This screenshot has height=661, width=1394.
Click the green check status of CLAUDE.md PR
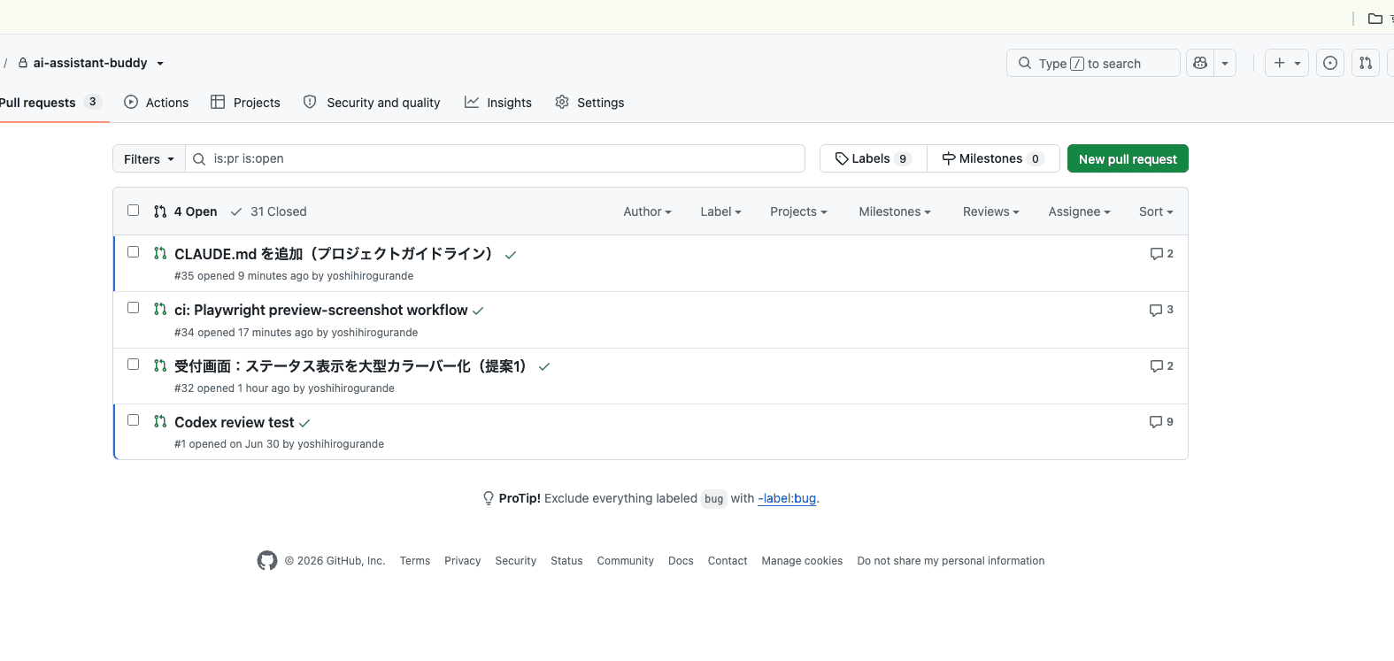pos(511,255)
